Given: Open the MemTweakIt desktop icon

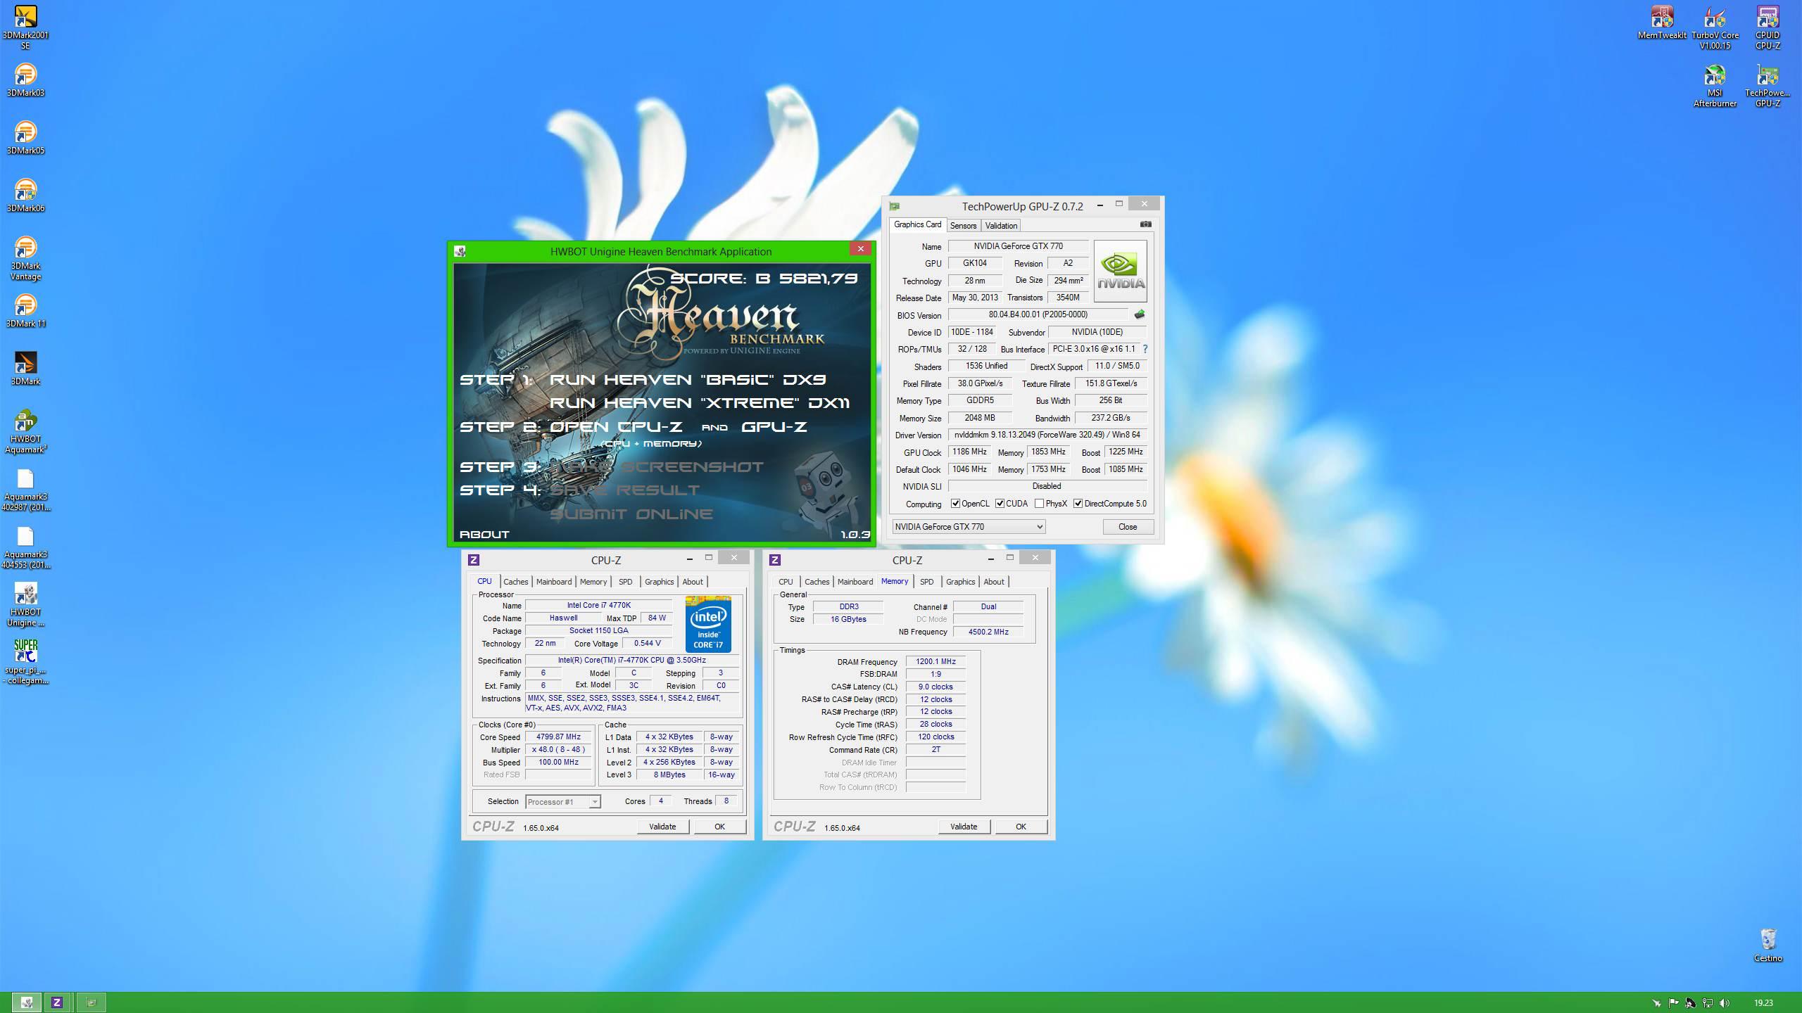Looking at the screenshot, I should point(1662,22).
